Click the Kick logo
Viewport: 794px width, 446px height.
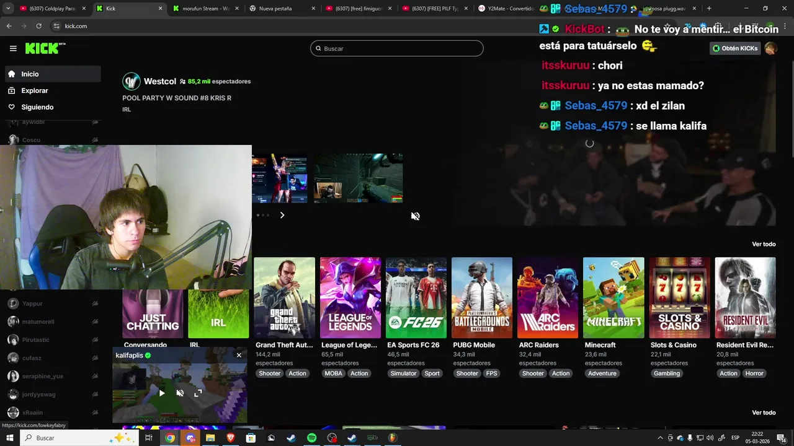pos(45,48)
